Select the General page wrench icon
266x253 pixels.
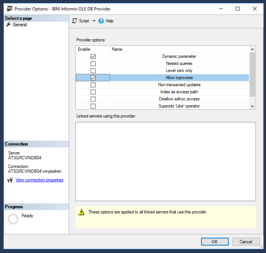pyautogui.click(x=9, y=25)
